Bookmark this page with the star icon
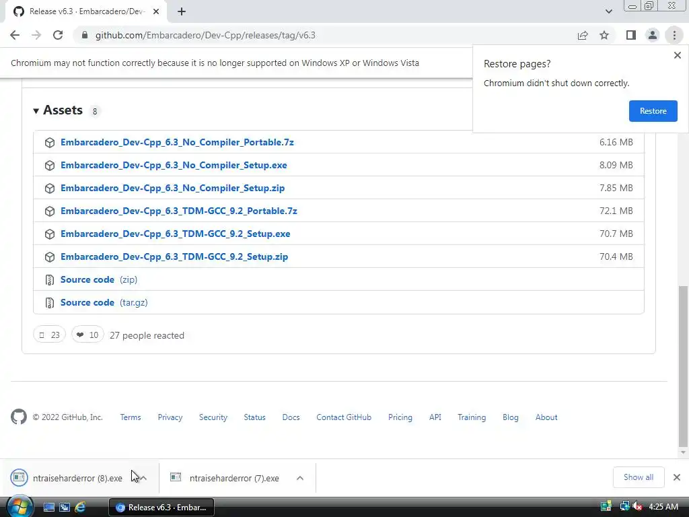 (604, 35)
